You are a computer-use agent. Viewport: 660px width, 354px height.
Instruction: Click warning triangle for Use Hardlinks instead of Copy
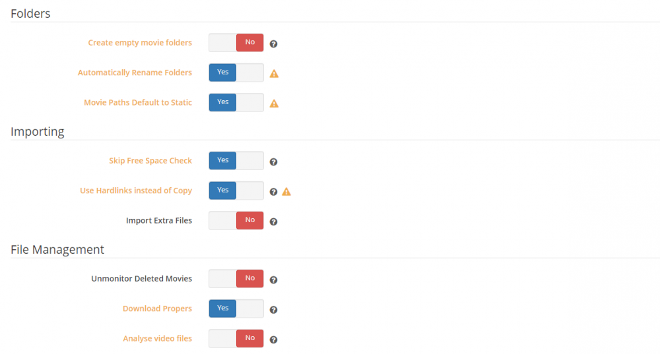pyautogui.click(x=286, y=192)
